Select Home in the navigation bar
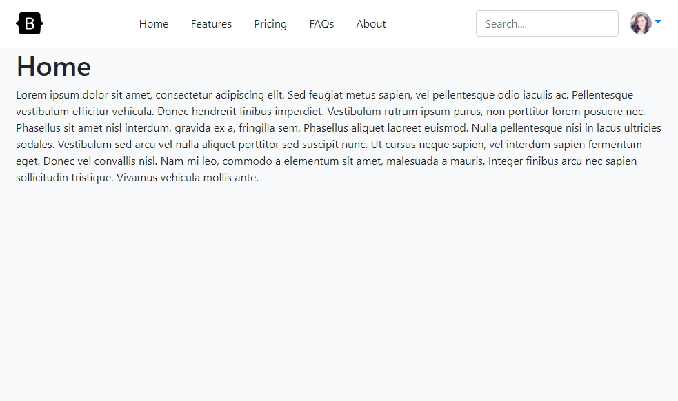This screenshot has height=401, width=678. click(x=153, y=23)
